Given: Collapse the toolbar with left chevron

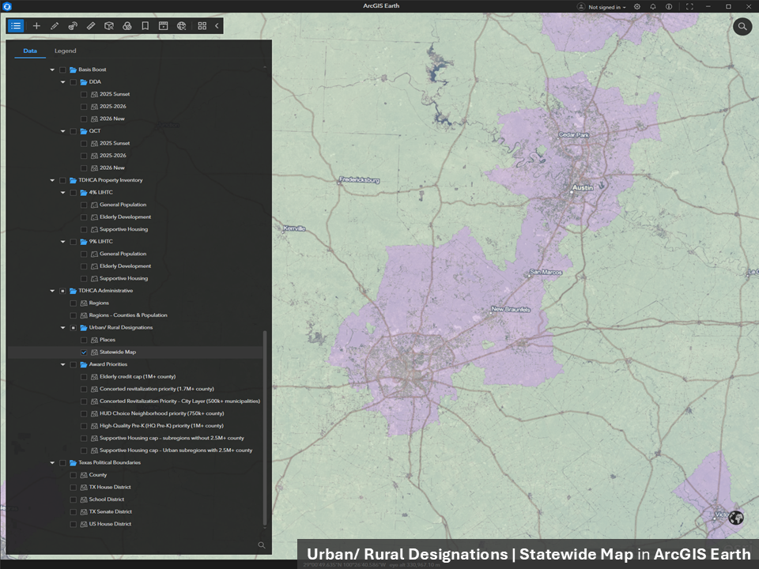Looking at the screenshot, I should [x=217, y=26].
